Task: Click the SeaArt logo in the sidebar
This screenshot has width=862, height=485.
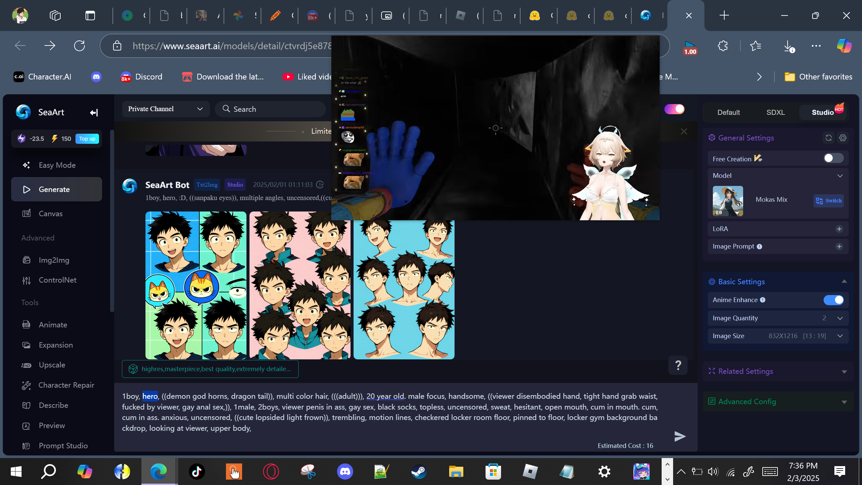Action: (23, 112)
